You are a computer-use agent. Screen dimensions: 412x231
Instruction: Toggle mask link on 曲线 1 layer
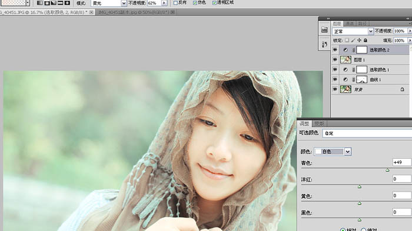(353, 79)
